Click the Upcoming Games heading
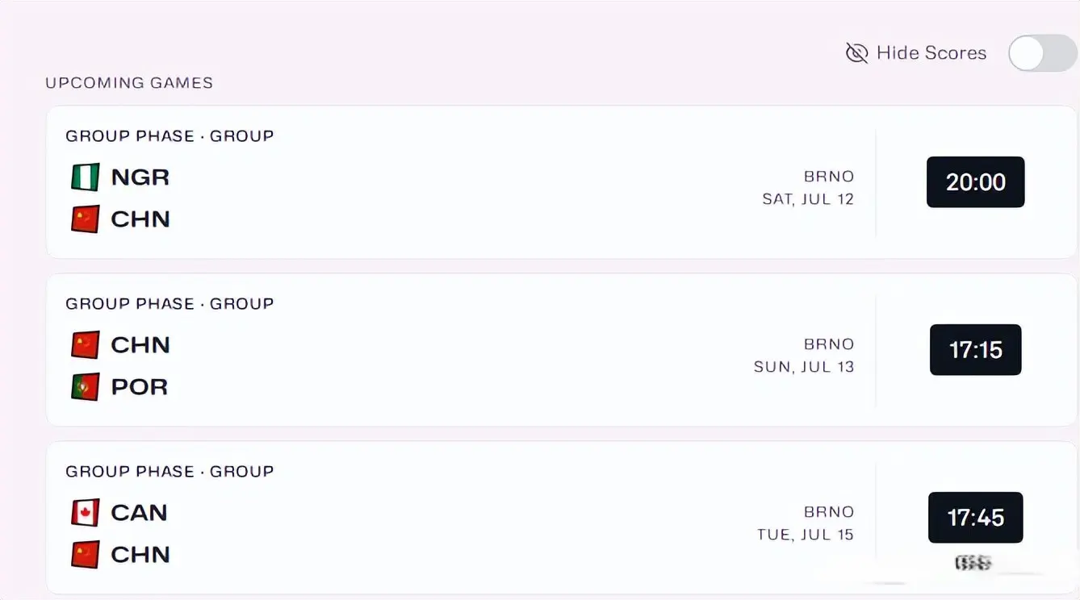The height and width of the screenshot is (600, 1080). pos(129,83)
